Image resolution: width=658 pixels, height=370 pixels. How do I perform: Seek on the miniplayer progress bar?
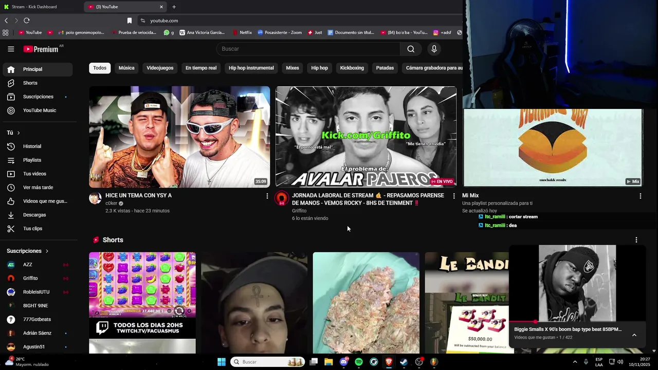(x=577, y=322)
